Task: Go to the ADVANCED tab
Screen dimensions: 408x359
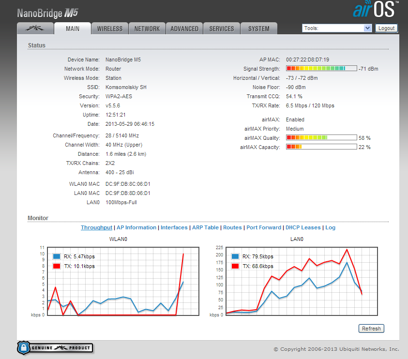Action: pos(184,29)
